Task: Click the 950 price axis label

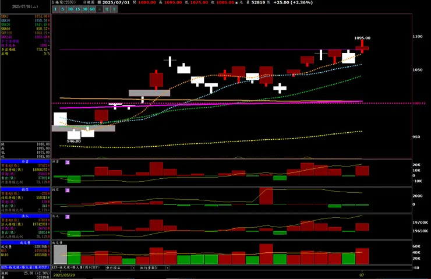Action: pos(416,137)
